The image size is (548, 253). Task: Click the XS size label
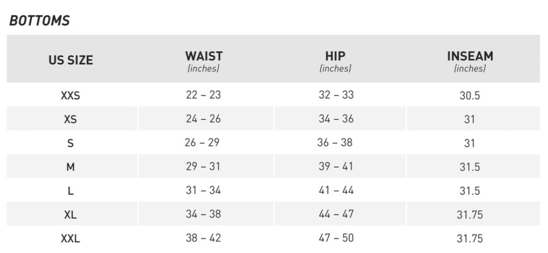[x=70, y=119]
